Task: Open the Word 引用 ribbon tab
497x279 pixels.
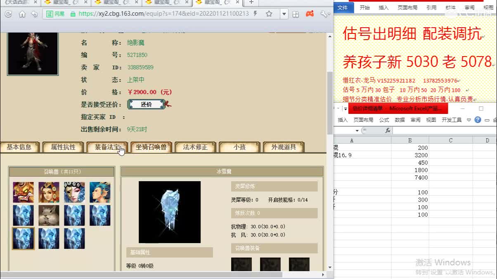Action: [431, 7]
